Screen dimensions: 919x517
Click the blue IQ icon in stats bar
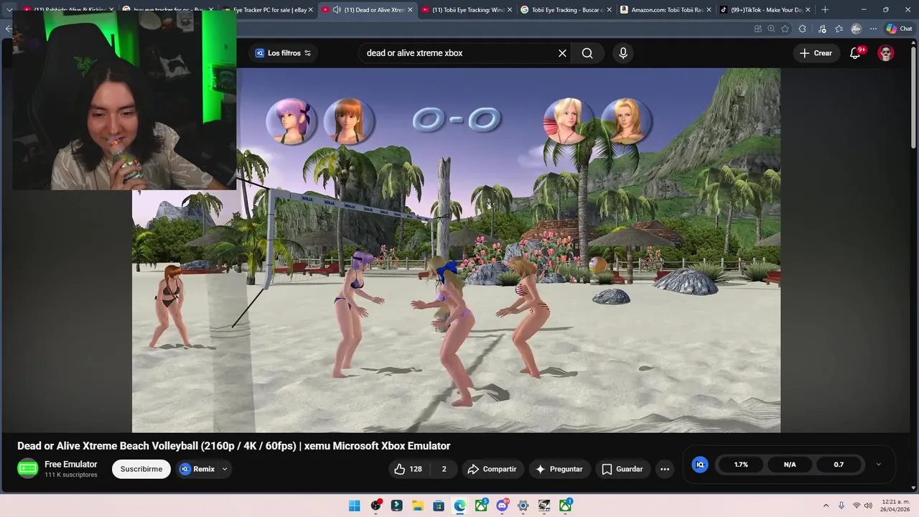(700, 465)
